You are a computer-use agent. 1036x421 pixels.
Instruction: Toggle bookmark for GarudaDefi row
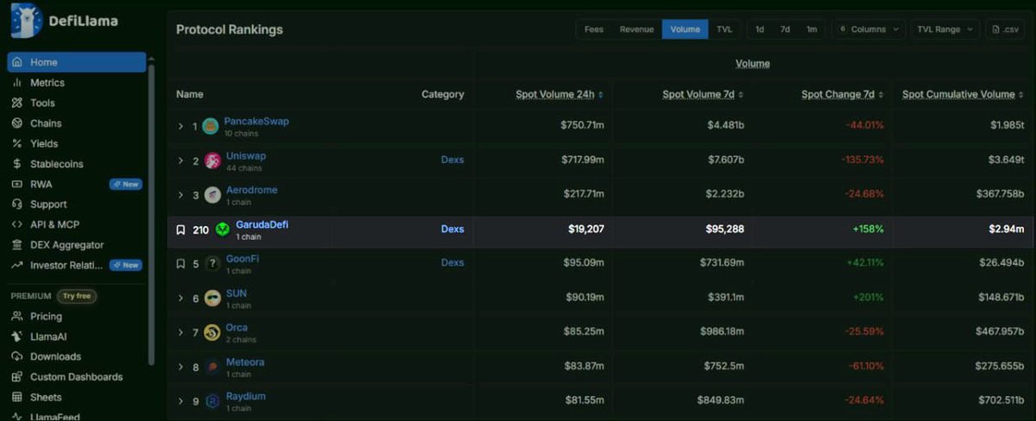(180, 229)
